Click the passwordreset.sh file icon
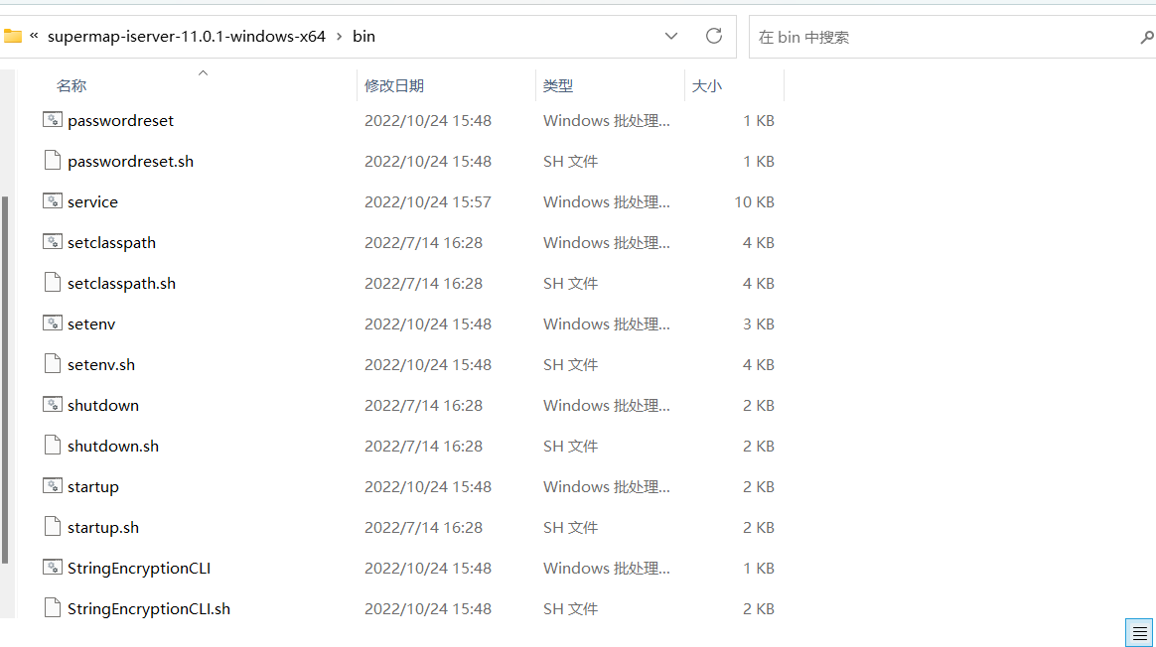 [x=53, y=160]
